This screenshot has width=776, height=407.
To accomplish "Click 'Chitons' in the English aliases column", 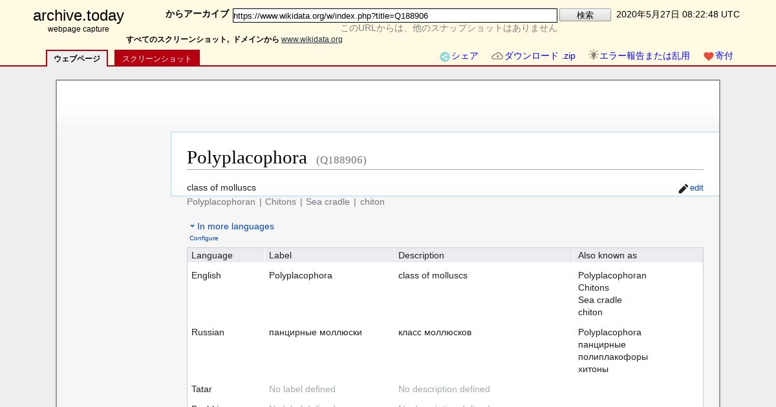I will click(594, 288).
